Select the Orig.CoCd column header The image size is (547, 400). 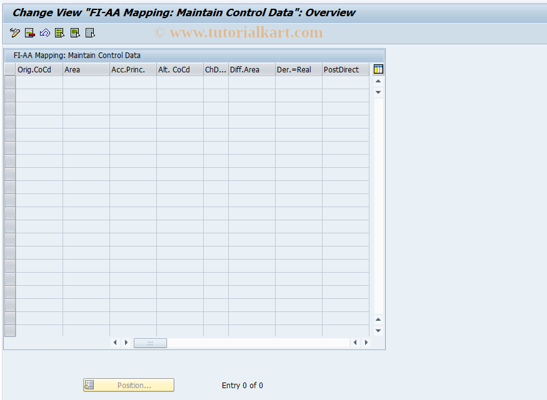coord(39,70)
